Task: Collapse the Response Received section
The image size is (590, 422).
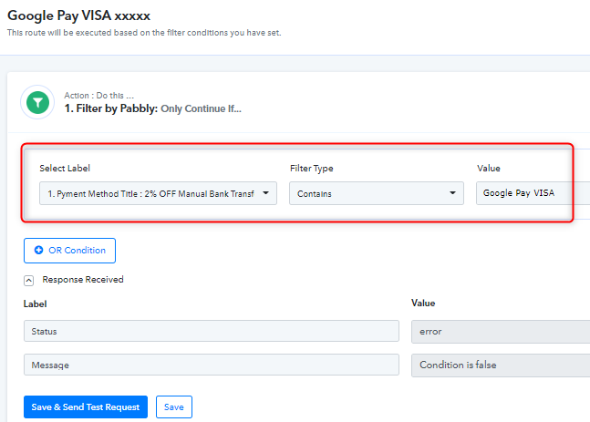Action: 28,281
